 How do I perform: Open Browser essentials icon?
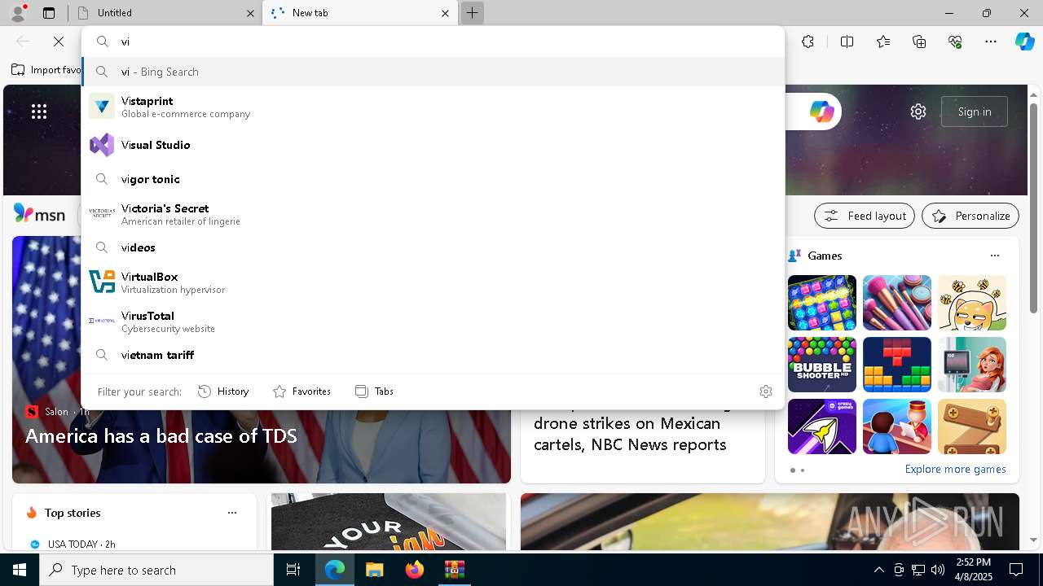pyautogui.click(x=956, y=42)
